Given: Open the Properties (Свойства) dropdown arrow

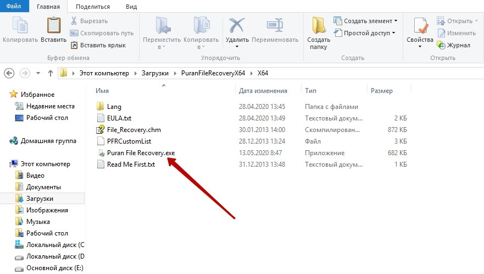Looking at the screenshot, I should pos(420,47).
